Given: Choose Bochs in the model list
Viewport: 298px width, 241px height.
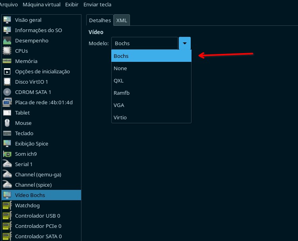Looking at the screenshot, I should [x=151, y=56].
